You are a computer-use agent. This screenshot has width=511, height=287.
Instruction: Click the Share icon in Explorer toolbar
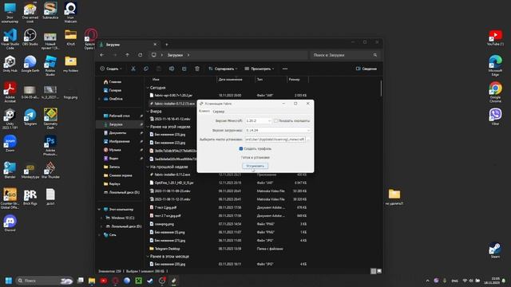(x=184, y=69)
